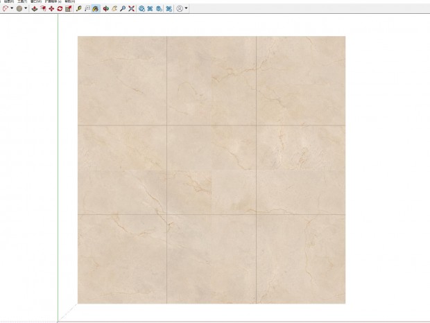430x323 pixels.
Task: Open the 工具(T) menu
Action: (22, 1)
